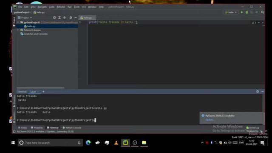Open Project panel settings gear
272x153 pixels.
(x=71, y=18)
